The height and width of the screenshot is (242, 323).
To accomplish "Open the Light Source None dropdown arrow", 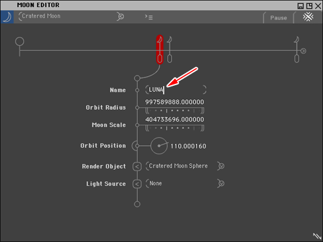I will coord(221,183).
